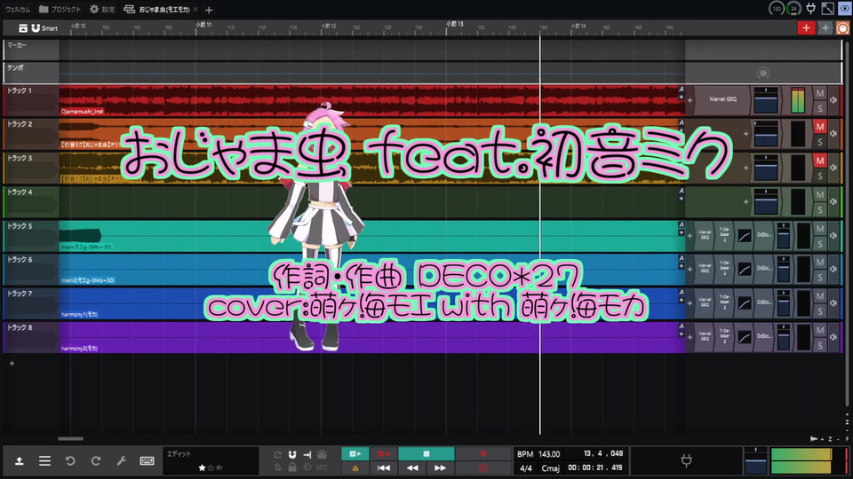This screenshot has width=853, height=479.
Task: Click the upload/export icon bottom-left
Action: coord(19,461)
